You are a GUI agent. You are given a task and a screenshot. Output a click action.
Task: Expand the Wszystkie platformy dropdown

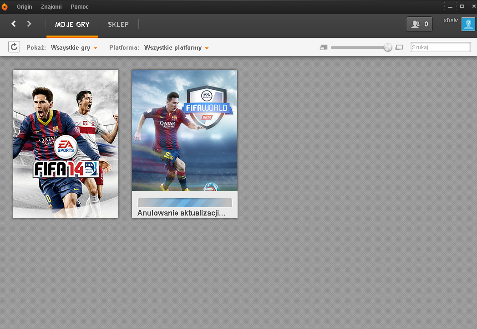176,47
